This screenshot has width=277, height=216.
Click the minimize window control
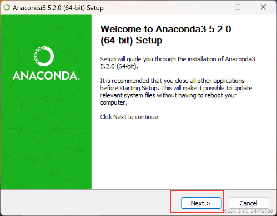tap(212, 7)
